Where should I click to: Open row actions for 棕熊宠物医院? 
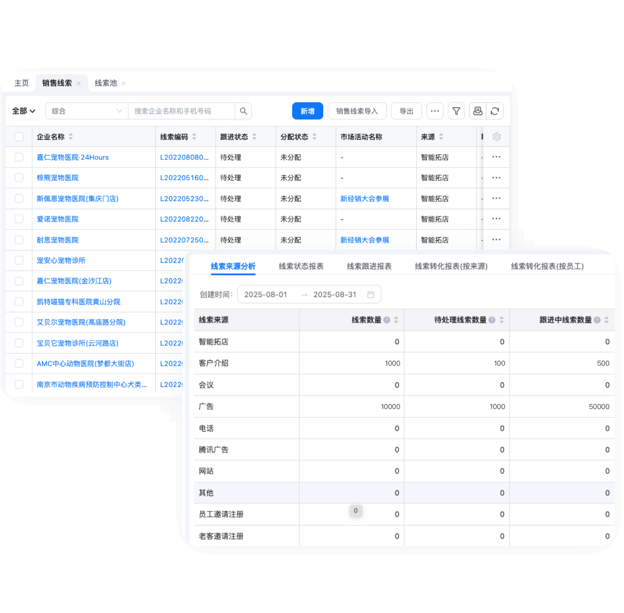pos(496,178)
